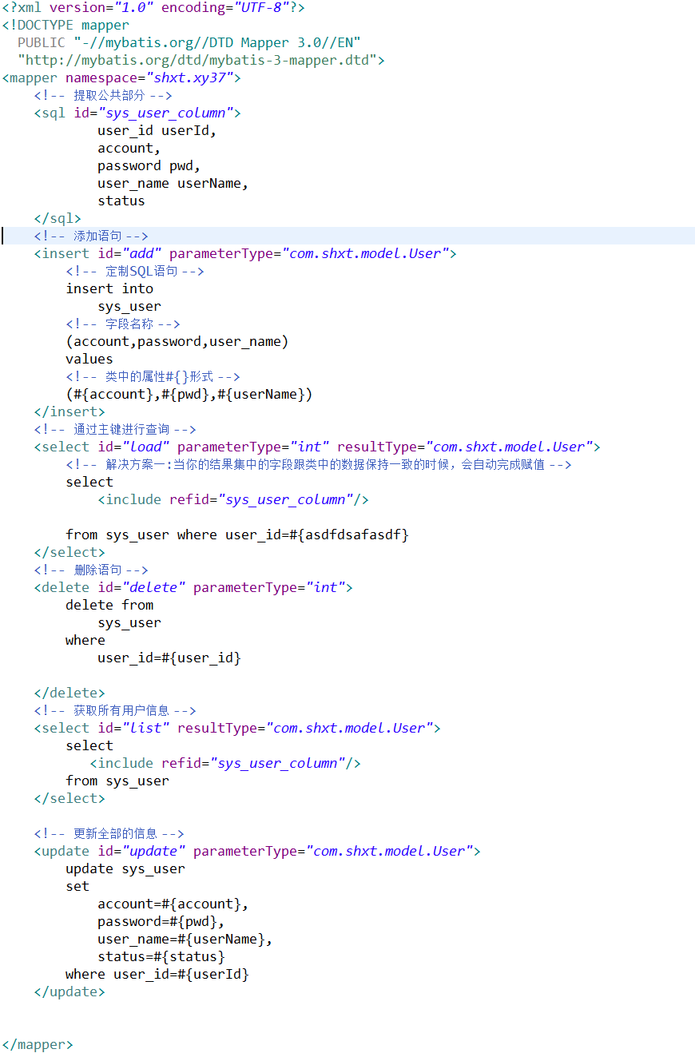The height and width of the screenshot is (1053, 695).
Task: Click the 'password pwd,' line
Action: (149, 166)
